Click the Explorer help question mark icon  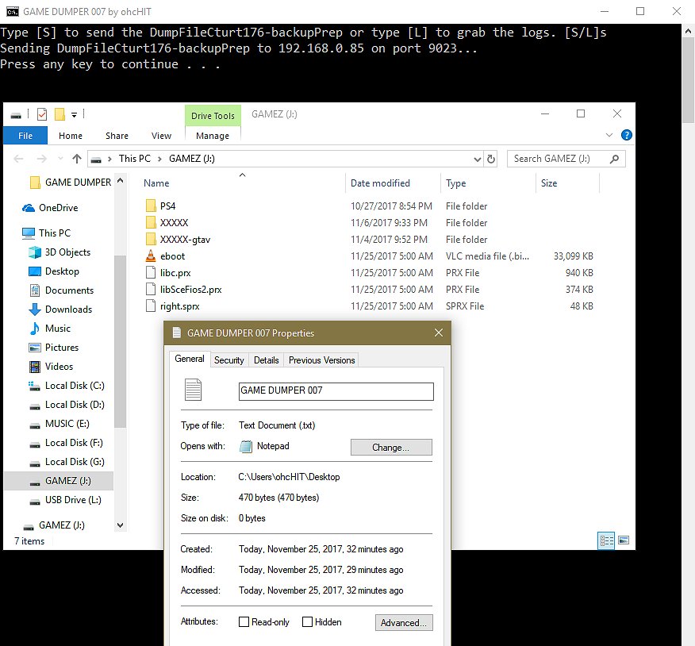pyautogui.click(x=626, y=135)
